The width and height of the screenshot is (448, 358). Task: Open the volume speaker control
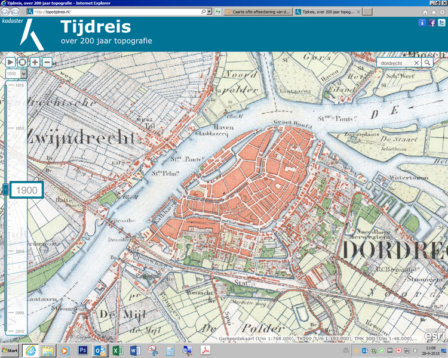(x=416, y=350)
